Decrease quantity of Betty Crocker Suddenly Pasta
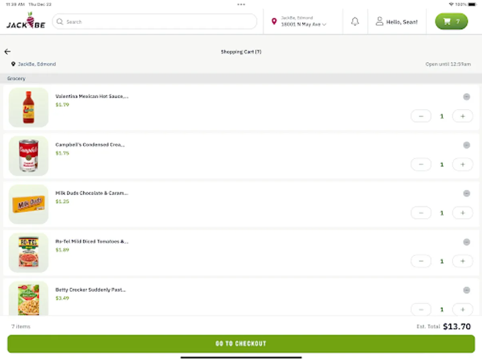482x361 pixels. pos(421,309)
